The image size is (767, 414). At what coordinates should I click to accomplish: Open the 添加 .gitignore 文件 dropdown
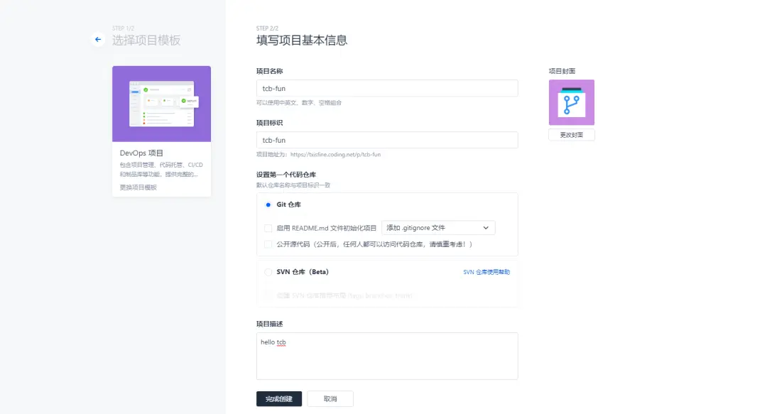pyautogui.click(x=438, y=227)
